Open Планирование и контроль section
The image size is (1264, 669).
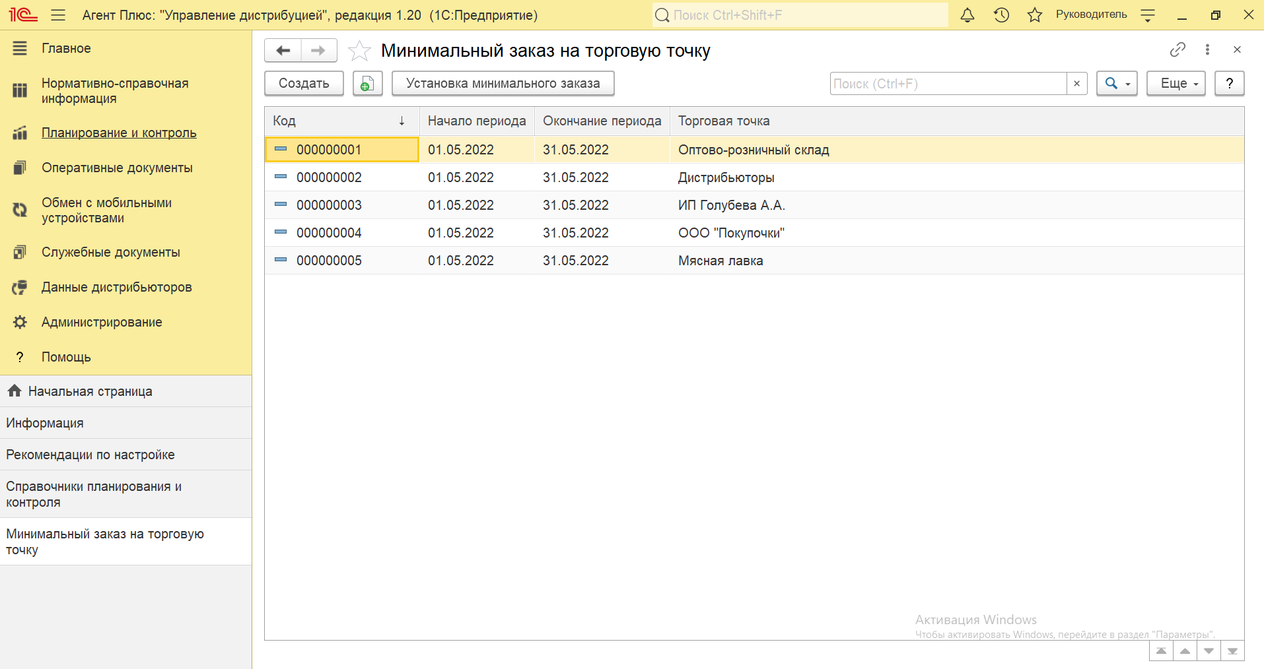point(119,133)
